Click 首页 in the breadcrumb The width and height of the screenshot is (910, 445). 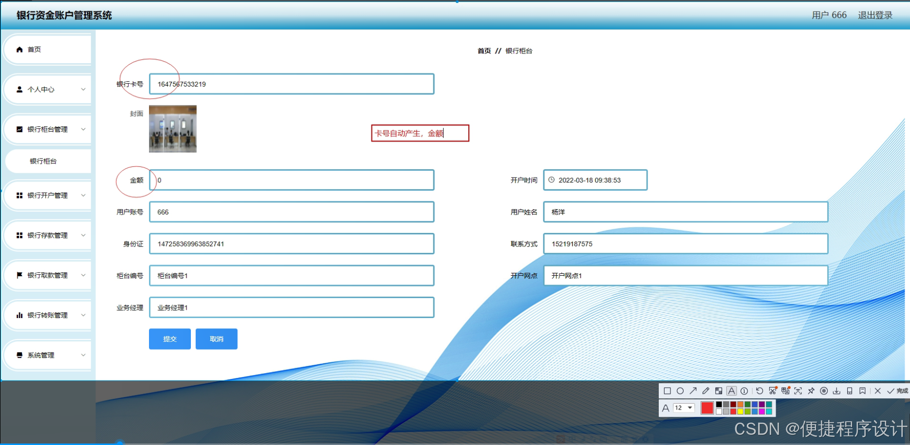484,51
